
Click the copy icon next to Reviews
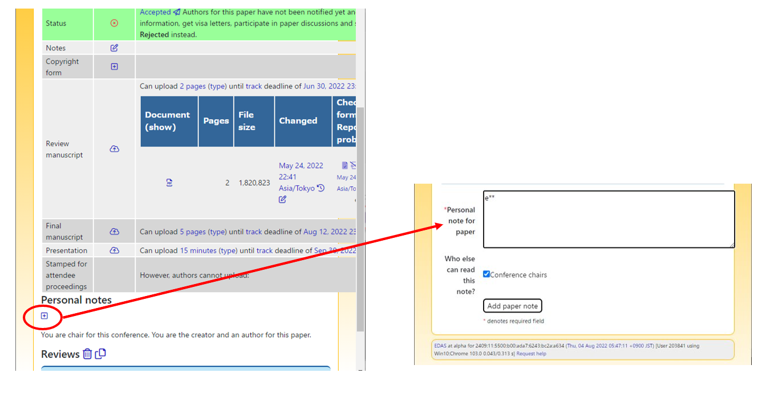[100, 354]
